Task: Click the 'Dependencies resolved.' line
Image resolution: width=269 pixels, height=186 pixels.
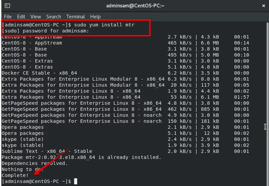Action: click(35, 163)
